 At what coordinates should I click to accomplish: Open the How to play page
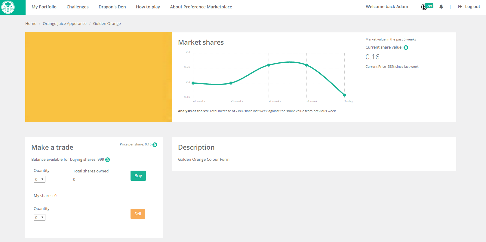(x=148, y=7)
